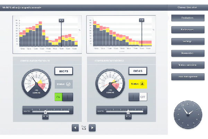Select Production in the side menu

click(x=188, y=18)
